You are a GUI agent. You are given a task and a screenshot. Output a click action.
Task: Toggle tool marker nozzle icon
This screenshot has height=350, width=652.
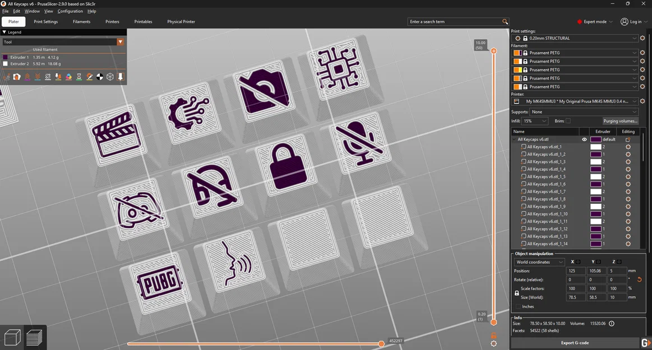(121, 77)
